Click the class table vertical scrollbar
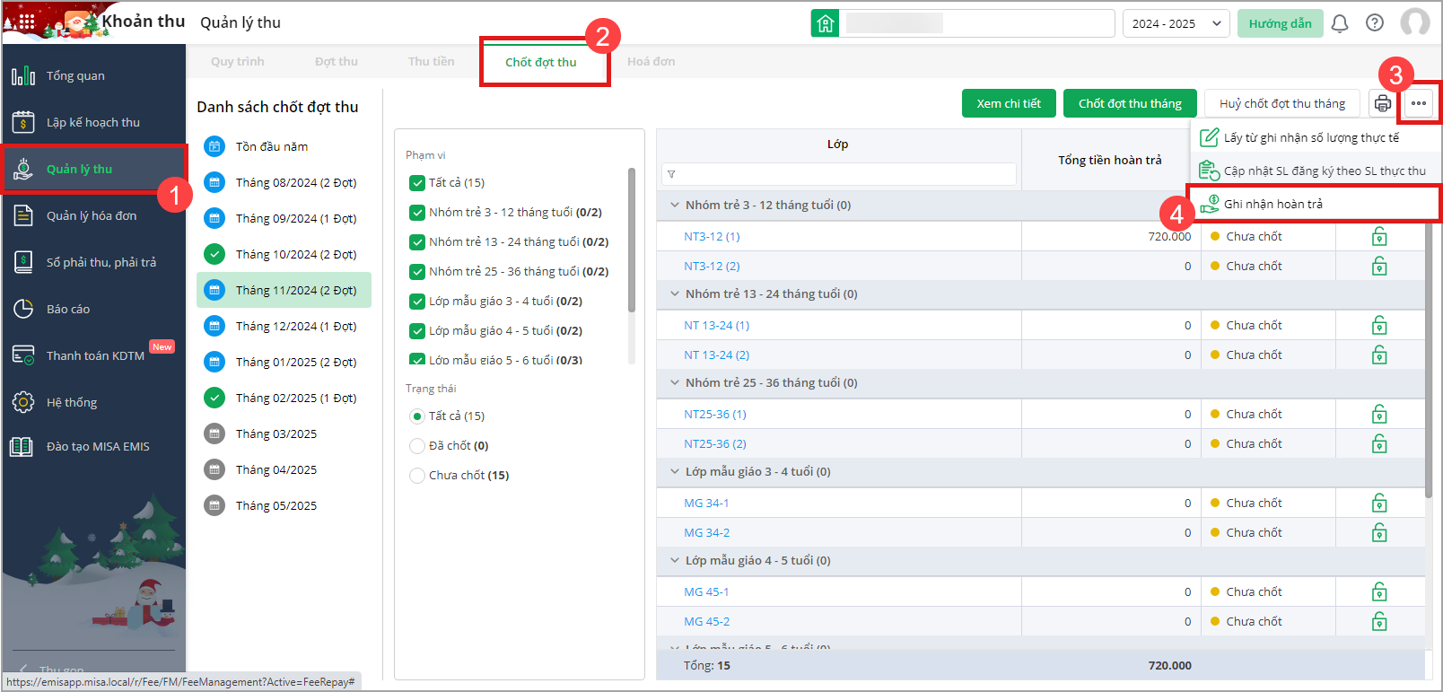This screenshot has width=1443, height=692. pyautogui.click(x=1429, y=359)
